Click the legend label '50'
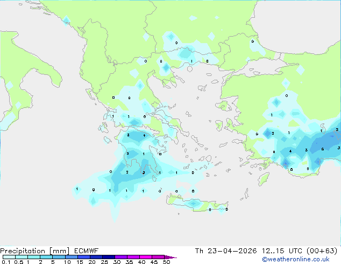341x264 pixels. point(166,262)
